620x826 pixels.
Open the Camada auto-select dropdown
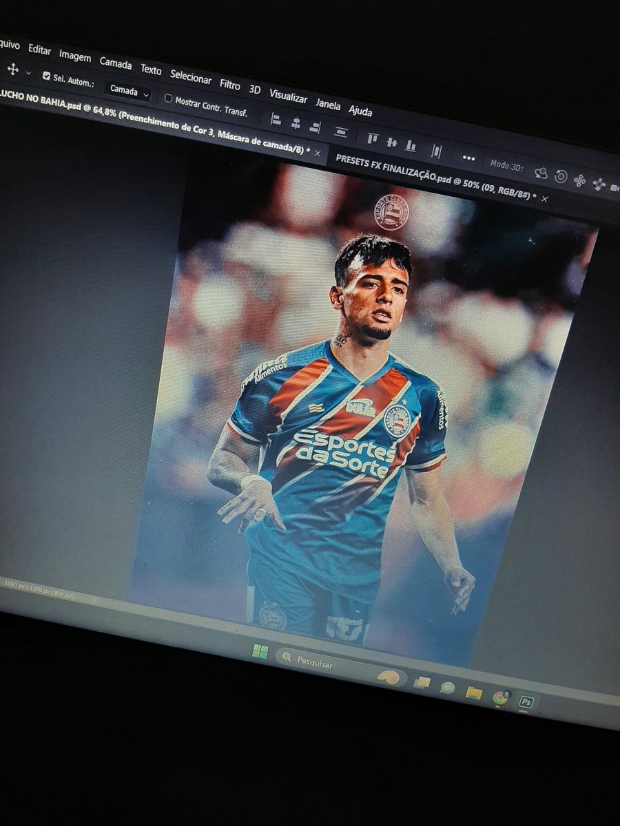tap(128, 90)
